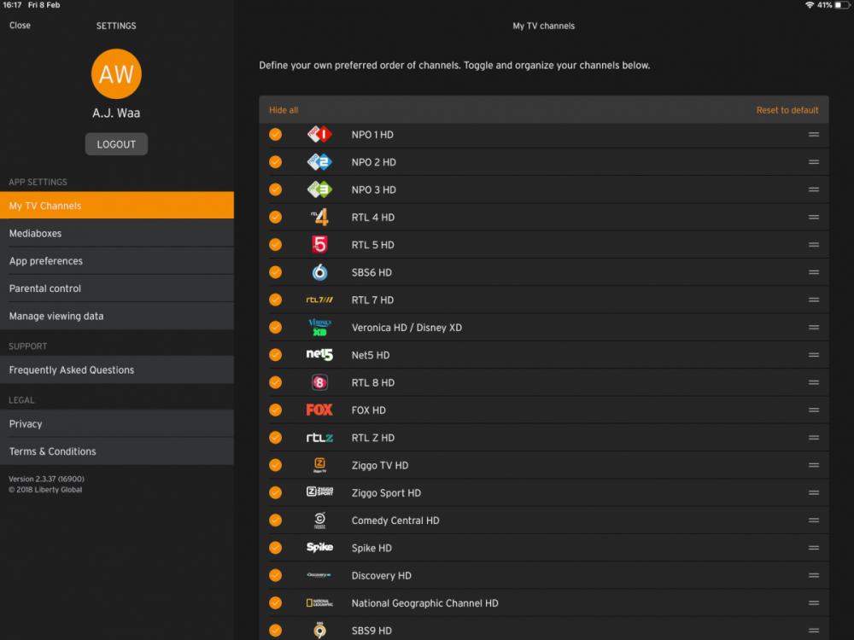
Task: Click the RTL 5 HD channel logo
Action: point(319,245)
